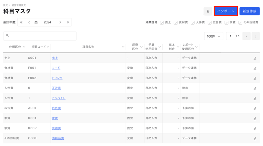
Task: Toggle the その他経費 checkbox
Action: click(x=240, y=23)
